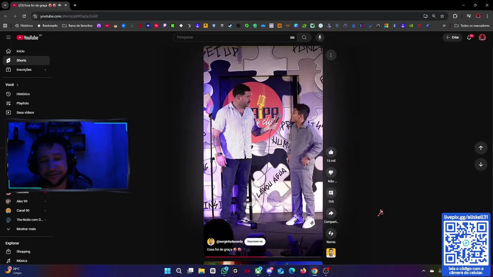
Task: Open a new Chrome tab
Action: coord(75,5)
